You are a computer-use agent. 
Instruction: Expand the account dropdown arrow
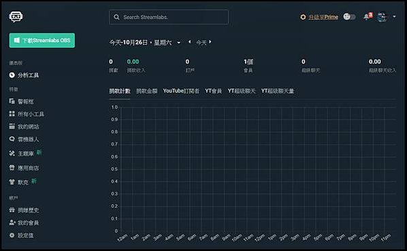coord(394,17)
